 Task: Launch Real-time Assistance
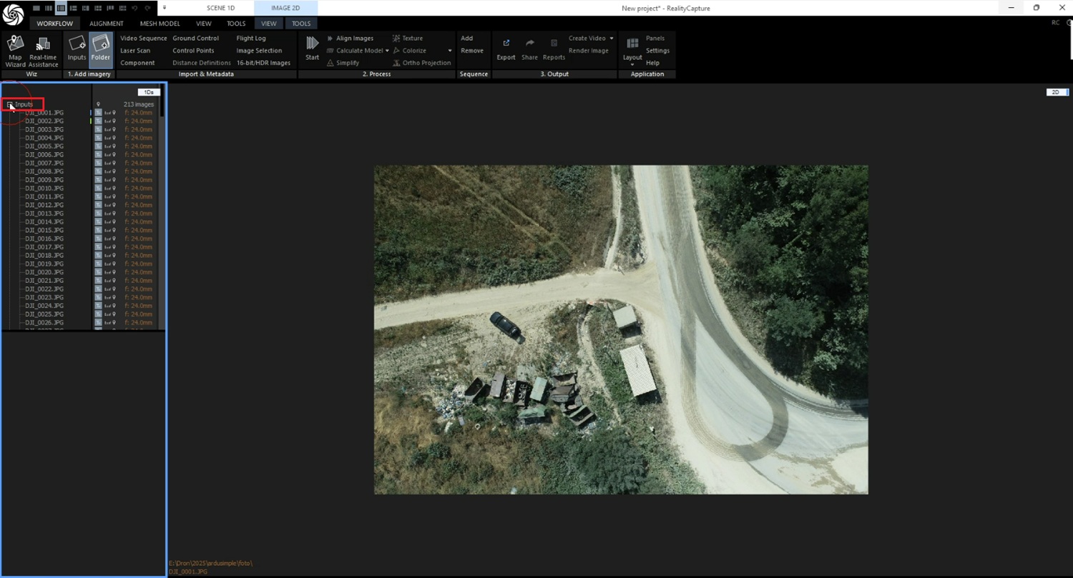[x=43, y=50]
